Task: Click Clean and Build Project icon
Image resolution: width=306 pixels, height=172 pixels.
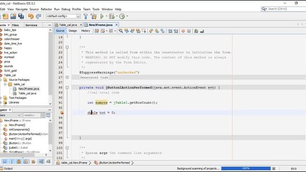Action: pyautogui.click(x=94, y=16)
